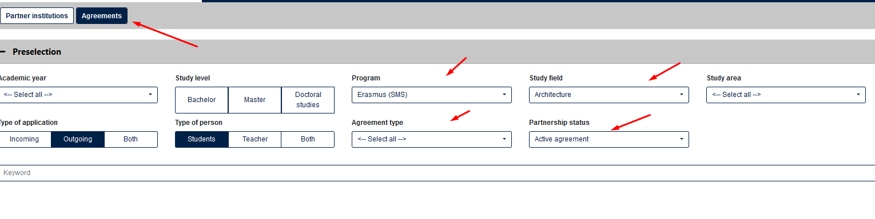Open the Study area dropdown

(x=786, y=95)
